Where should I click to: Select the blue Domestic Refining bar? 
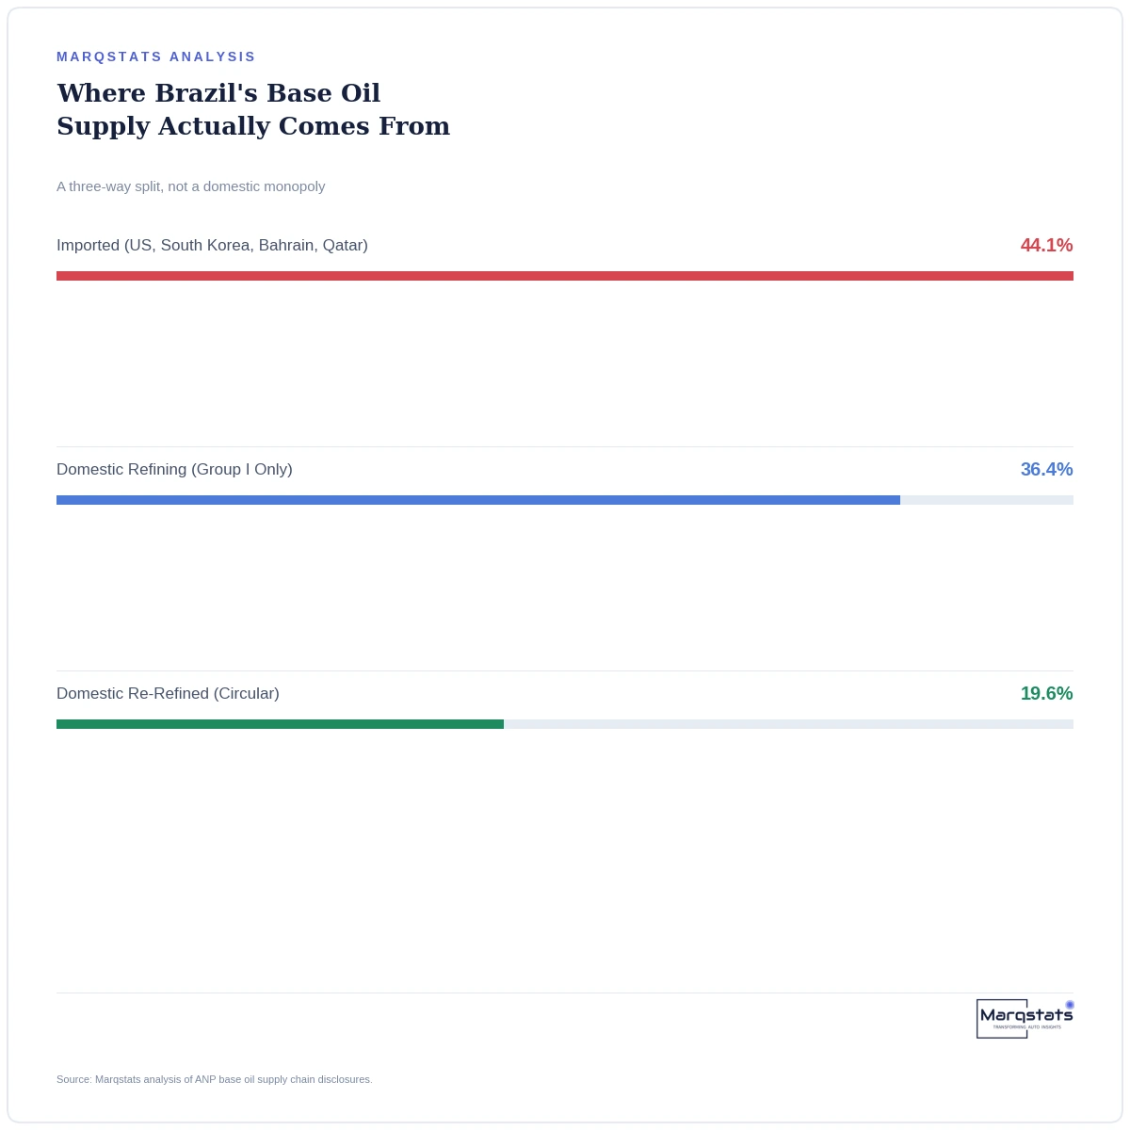[x=478, y=500]
